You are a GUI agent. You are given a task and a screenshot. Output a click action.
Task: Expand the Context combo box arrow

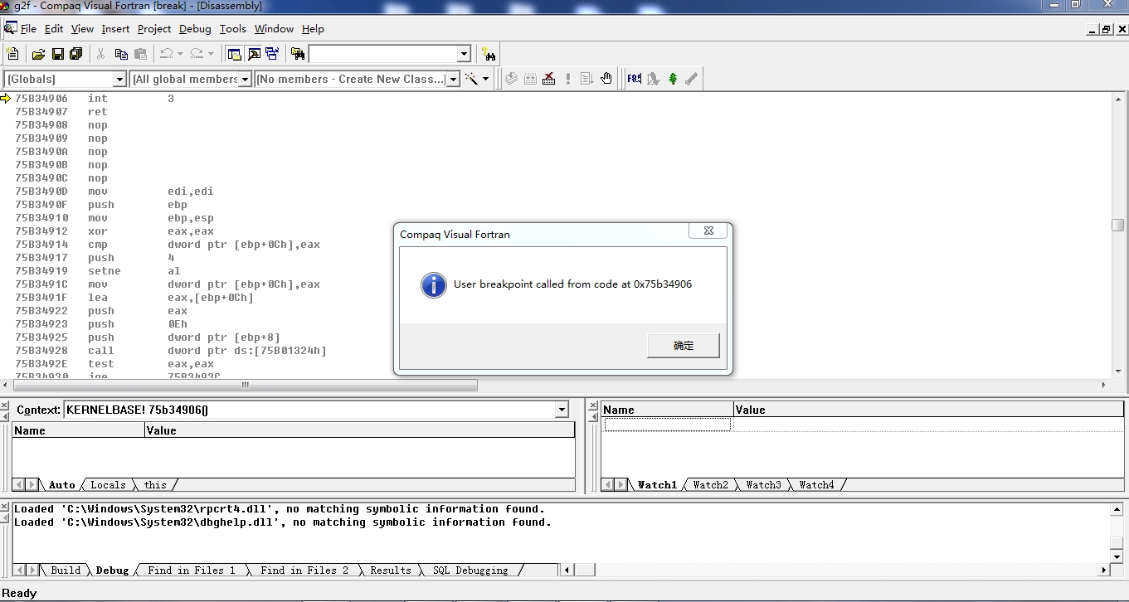562,410
